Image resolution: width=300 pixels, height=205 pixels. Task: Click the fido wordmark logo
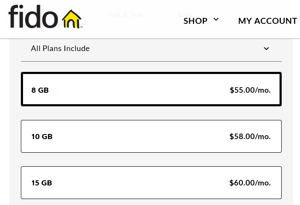pyautogui.click(x=33, y=18)
